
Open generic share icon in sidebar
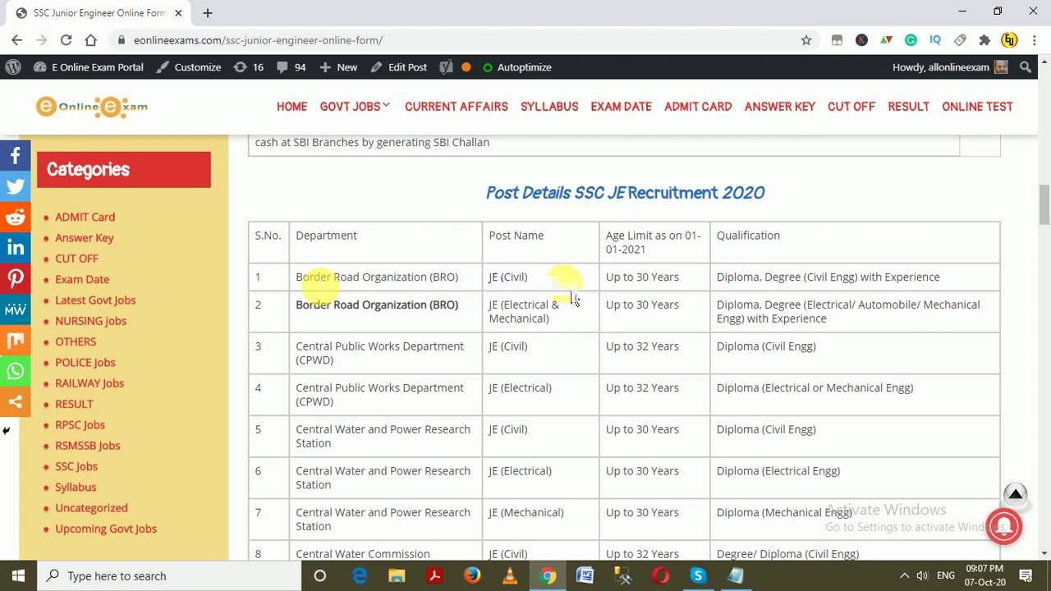pyautogui.click(x=15, y=401)
